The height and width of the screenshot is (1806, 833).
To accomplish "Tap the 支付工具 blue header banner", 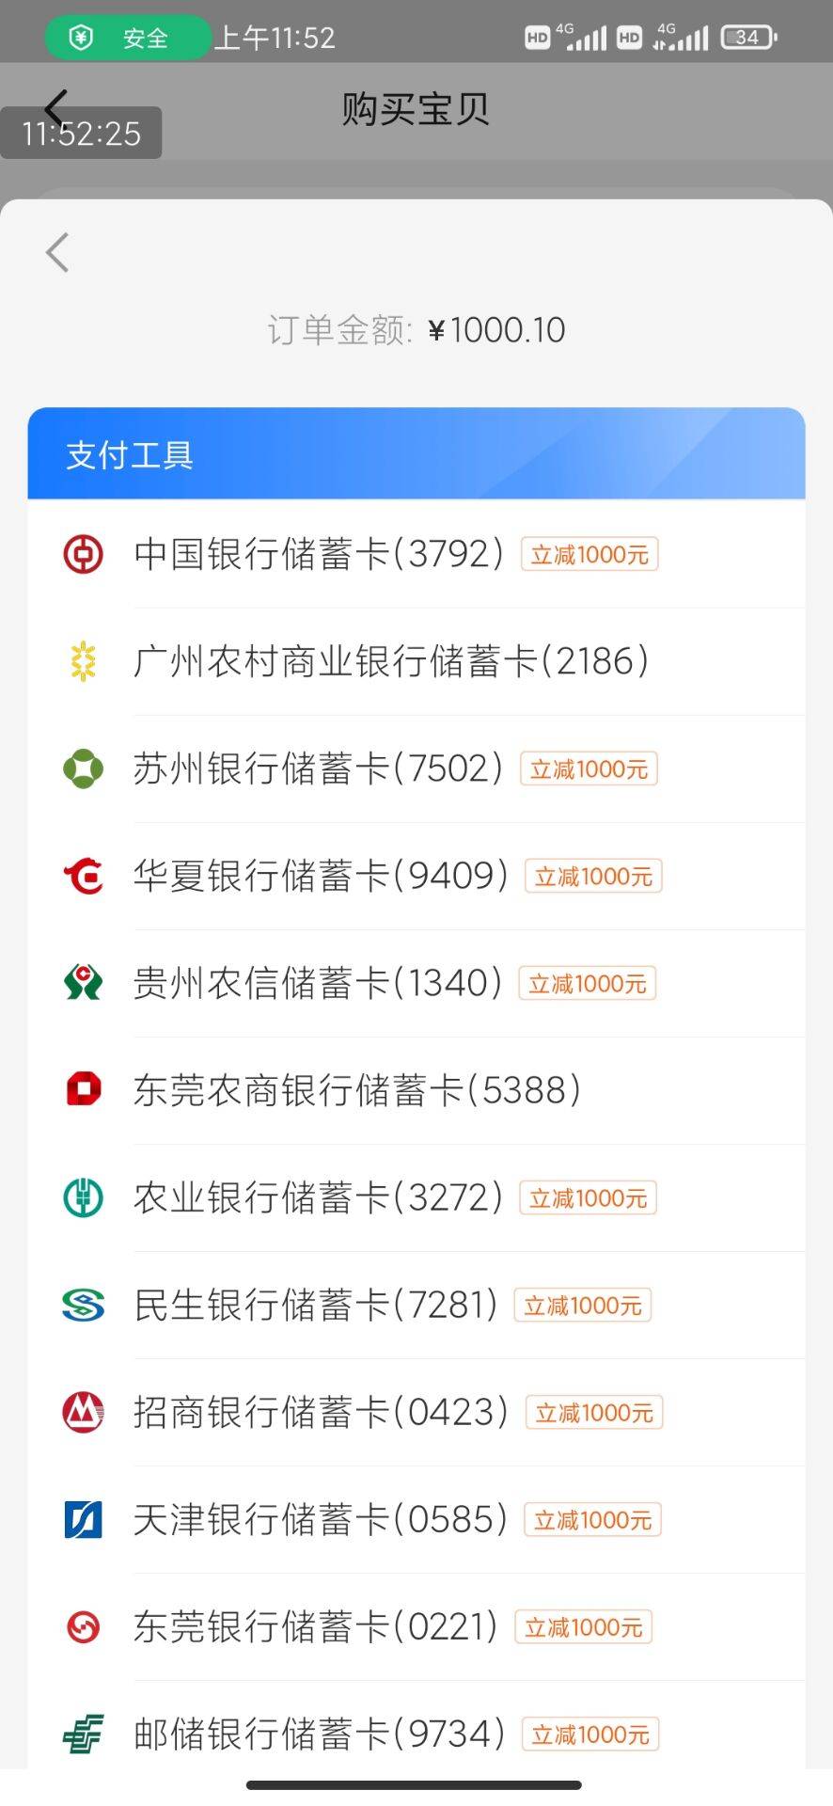I will (x=416, y=454).
